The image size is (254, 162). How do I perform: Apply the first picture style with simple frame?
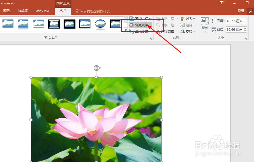click(8, 24)
